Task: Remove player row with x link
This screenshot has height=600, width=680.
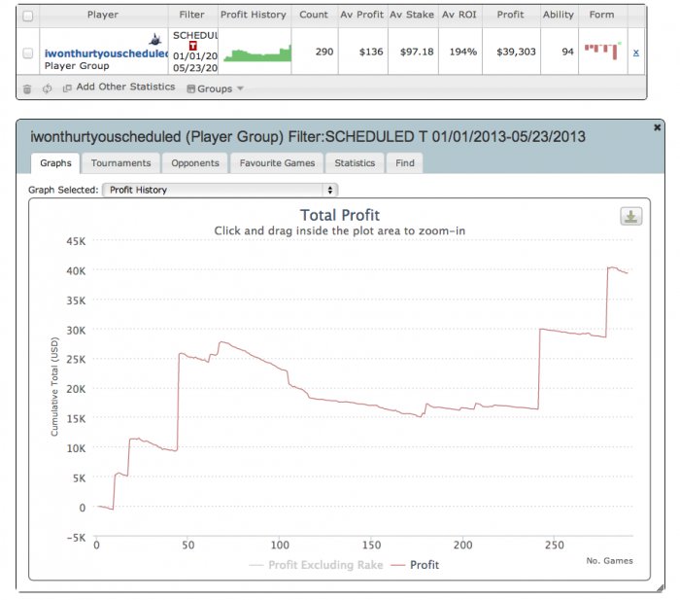Action: (635, 53)
